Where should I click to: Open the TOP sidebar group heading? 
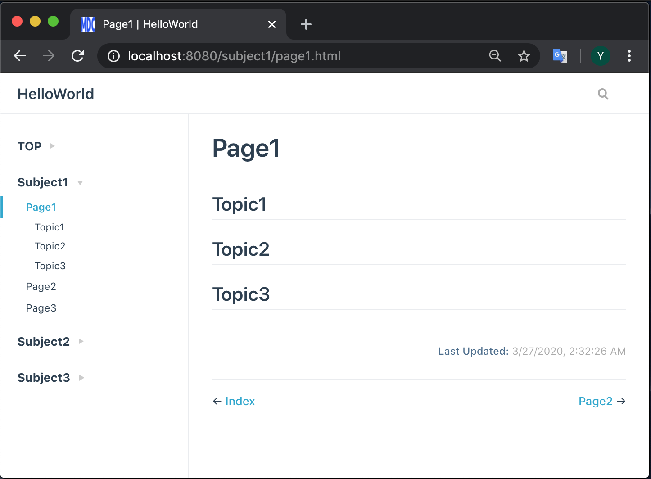click(29, 146)
